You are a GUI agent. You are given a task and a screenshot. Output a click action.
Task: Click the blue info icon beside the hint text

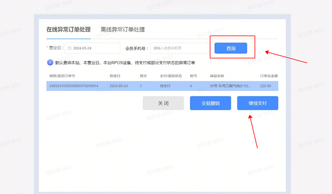click(x=50, y=63)
